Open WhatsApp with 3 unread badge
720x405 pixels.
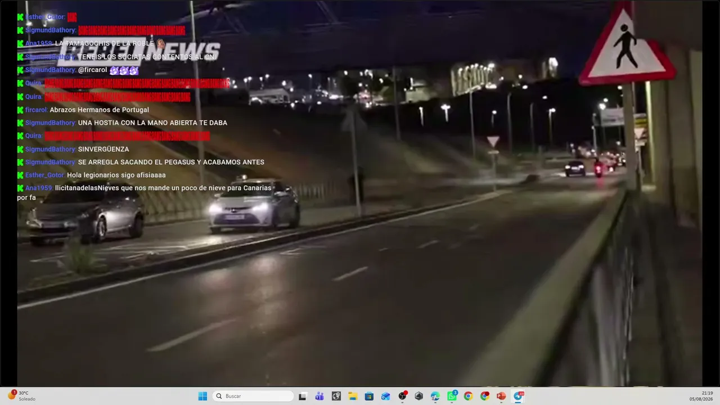452,396
